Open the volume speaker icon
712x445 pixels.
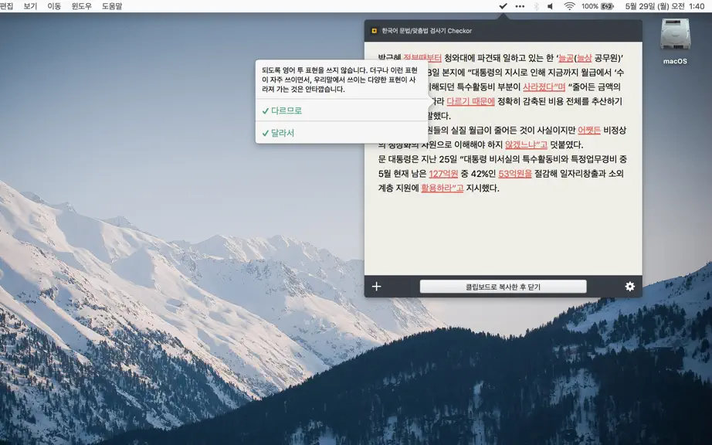point(551,6)
